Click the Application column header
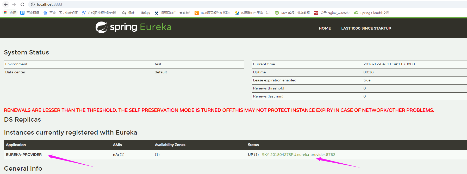This screenshot has height=174, width=467. [16, 145]
